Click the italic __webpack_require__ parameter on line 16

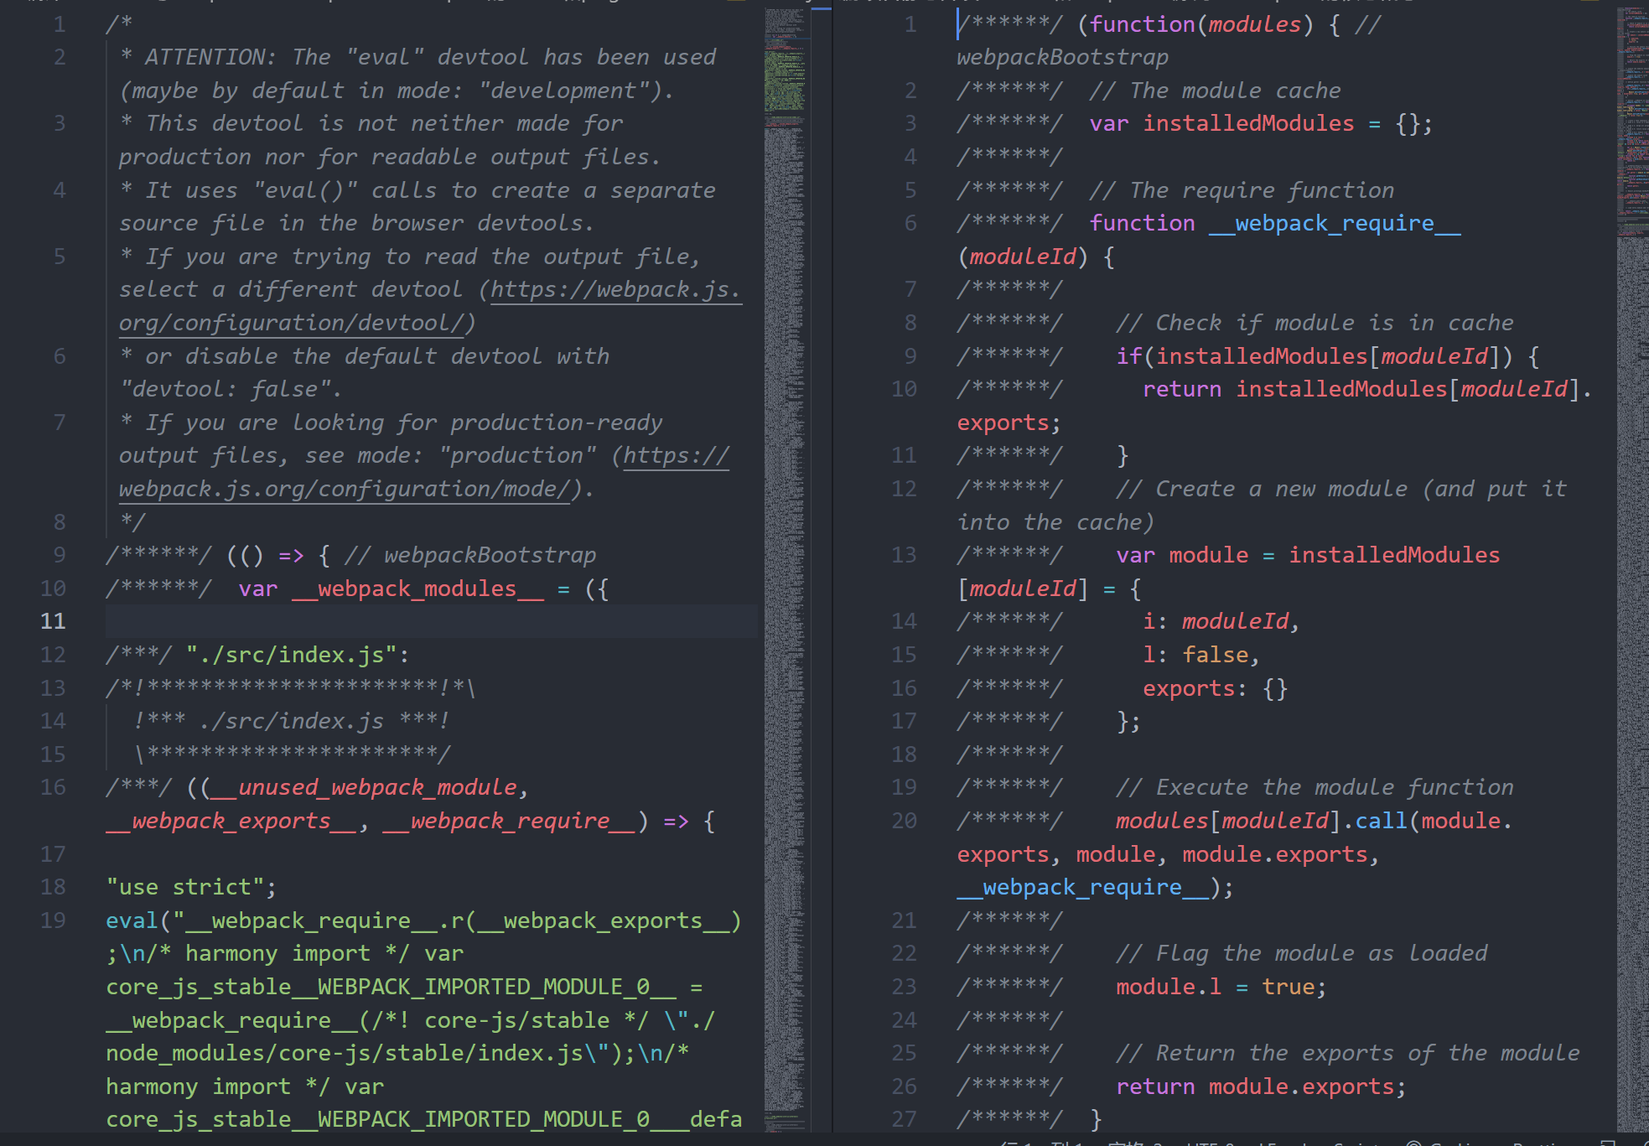click(510, 821)
